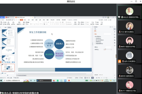Click the new document tab plus button
This screenshot has height=94, width=142.
point(35,17)
